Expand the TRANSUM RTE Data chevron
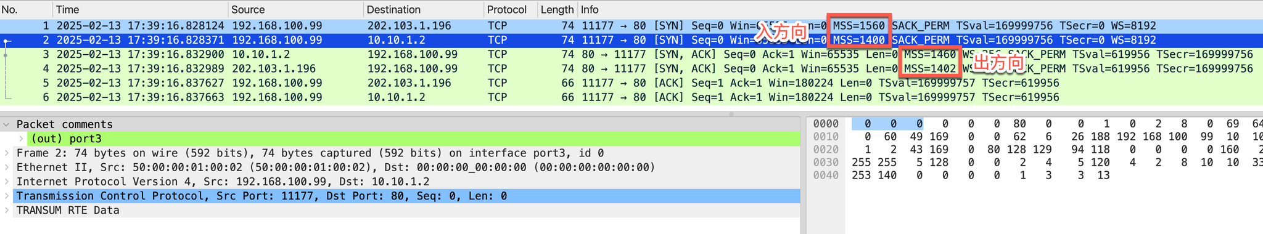 click(x=7, y=210)
